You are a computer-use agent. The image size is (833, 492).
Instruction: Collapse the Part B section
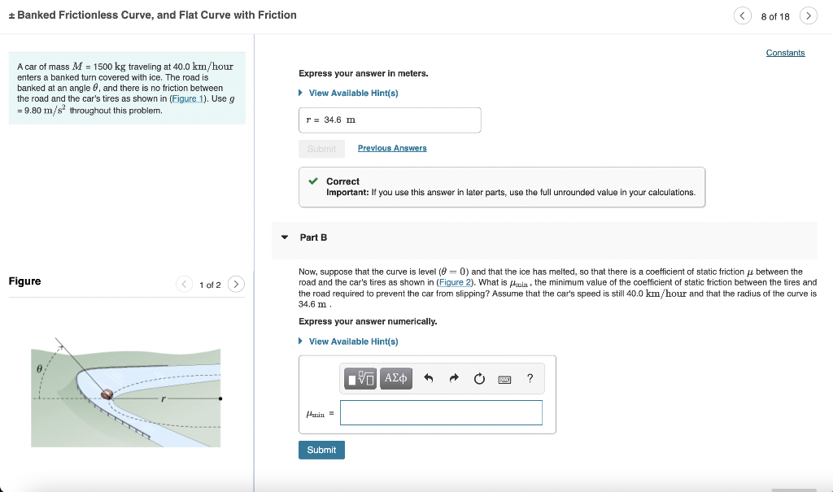pos(283,237)
